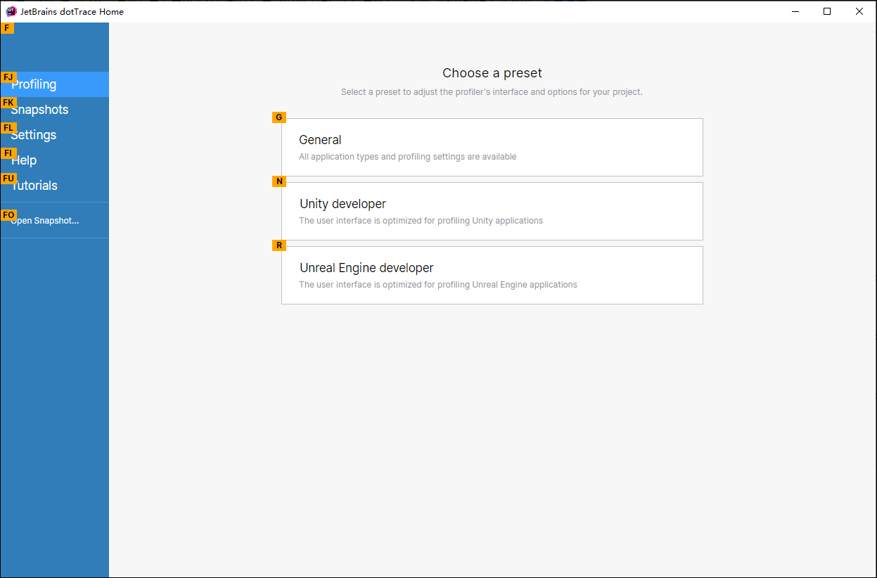Click the blue sidebar header area
Image resolution: width=877 pixels, height=578 pixels.
coord(54,46)
